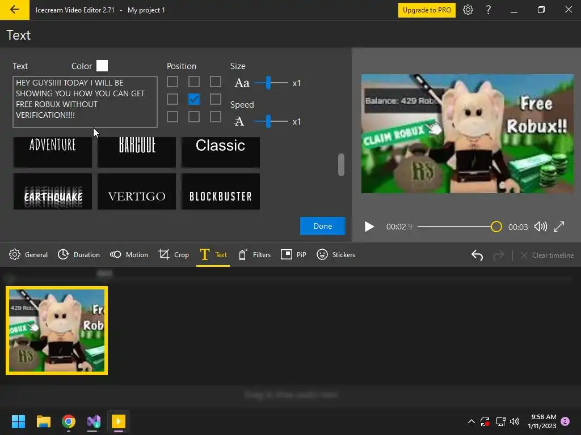This screenshot has height=435, width=581.
Task: Click into the text input box
Action: [x=85, y=102]
